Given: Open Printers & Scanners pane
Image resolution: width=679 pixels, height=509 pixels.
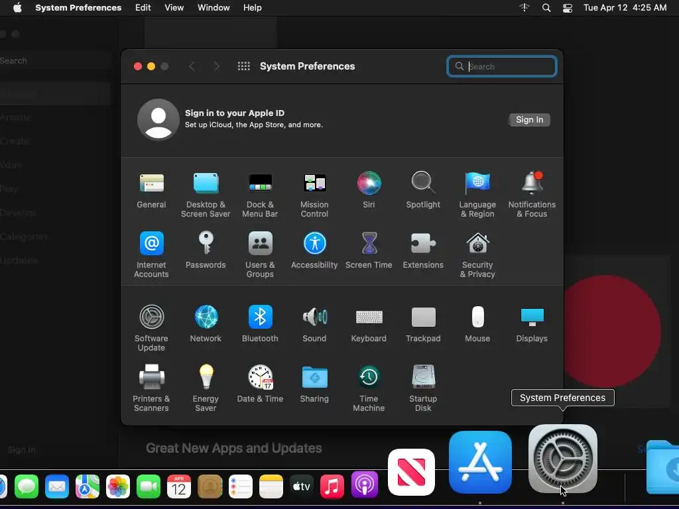Looking at the screenshot, I should 152,388.
